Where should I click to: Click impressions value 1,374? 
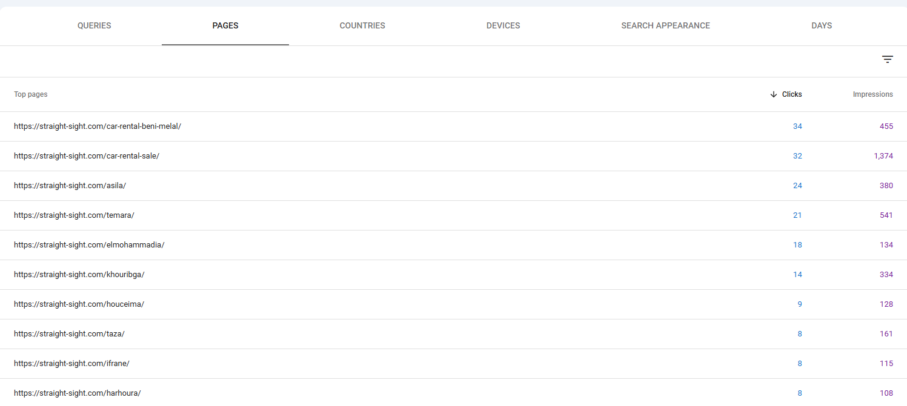click(883, 156)
